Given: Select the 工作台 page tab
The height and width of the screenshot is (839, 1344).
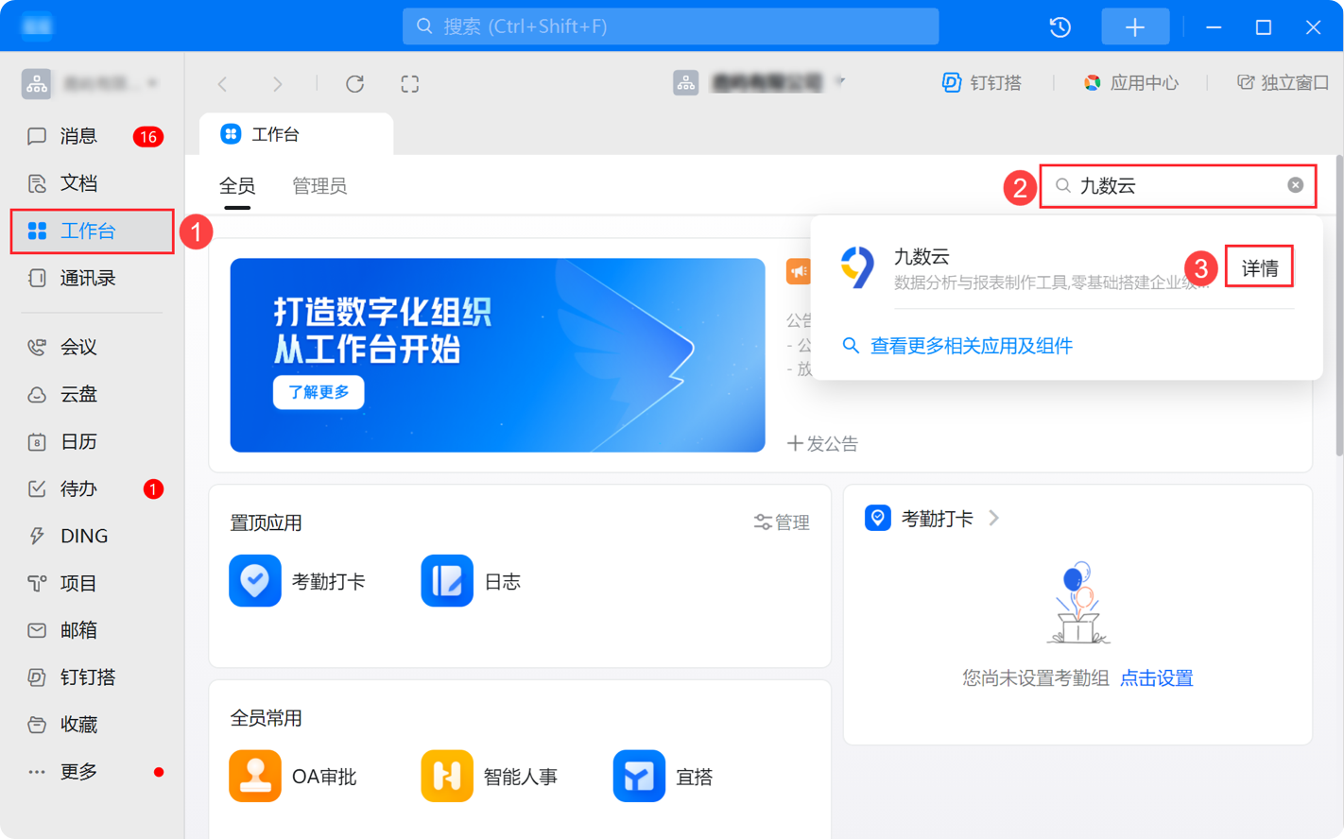Looking at the screenshot, I should point(296,134).
